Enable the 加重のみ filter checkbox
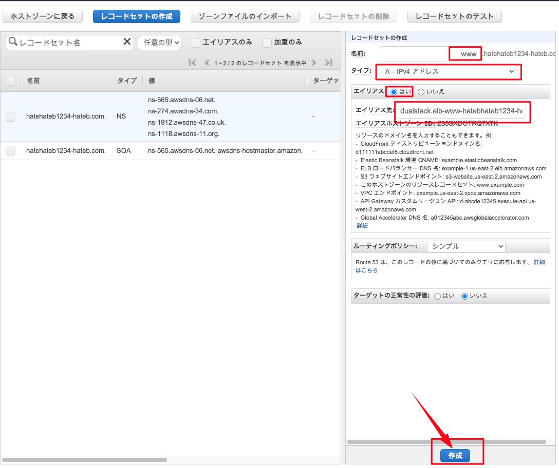Screen dimensions: 559x468 pos(267,43)
